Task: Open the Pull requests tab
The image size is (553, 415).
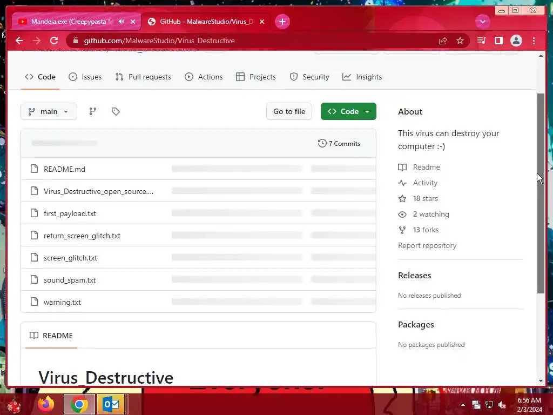Action: tap(143, 77)
